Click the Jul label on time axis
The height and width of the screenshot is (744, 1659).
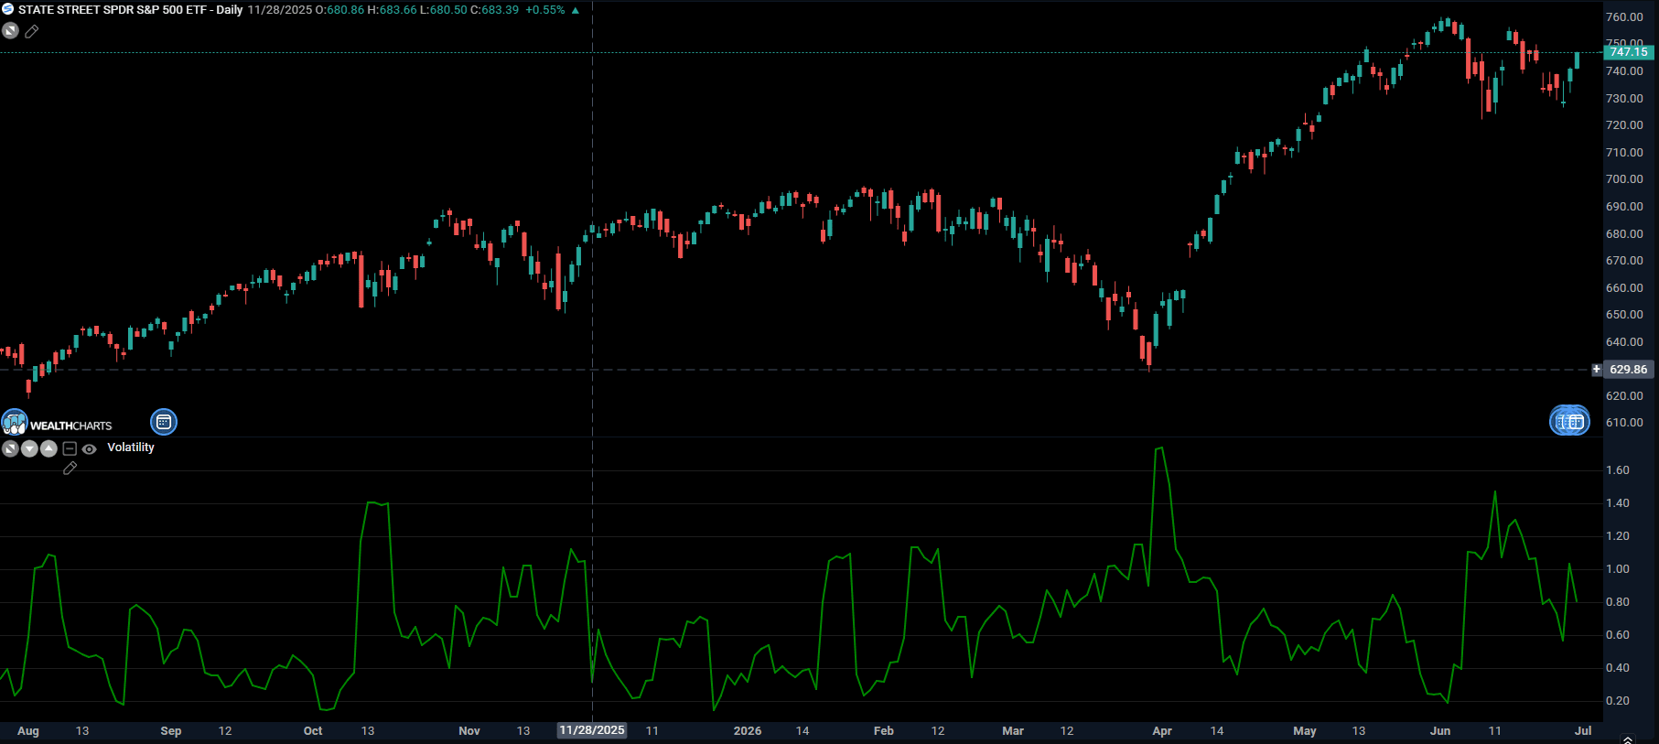click(1583, 731)
